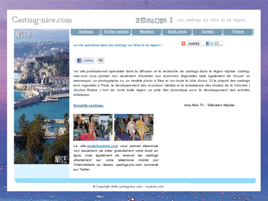268x201 pixels.
Task: Click Very-Nice.TV - Télévision Niçoise text
Action: (209, 105)
